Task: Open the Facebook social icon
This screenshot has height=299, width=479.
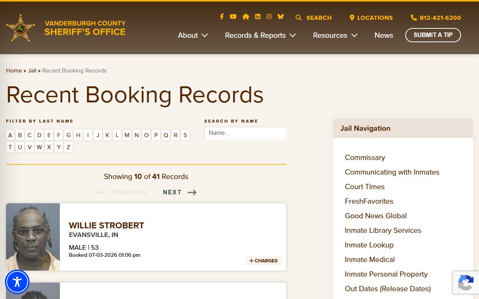Action: (x=222, y=16)
